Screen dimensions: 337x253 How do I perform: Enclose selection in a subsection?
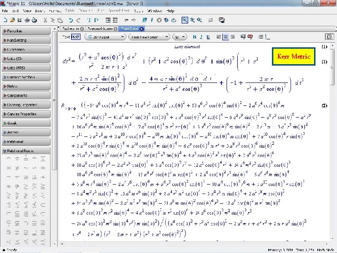(x=108, y=20)
